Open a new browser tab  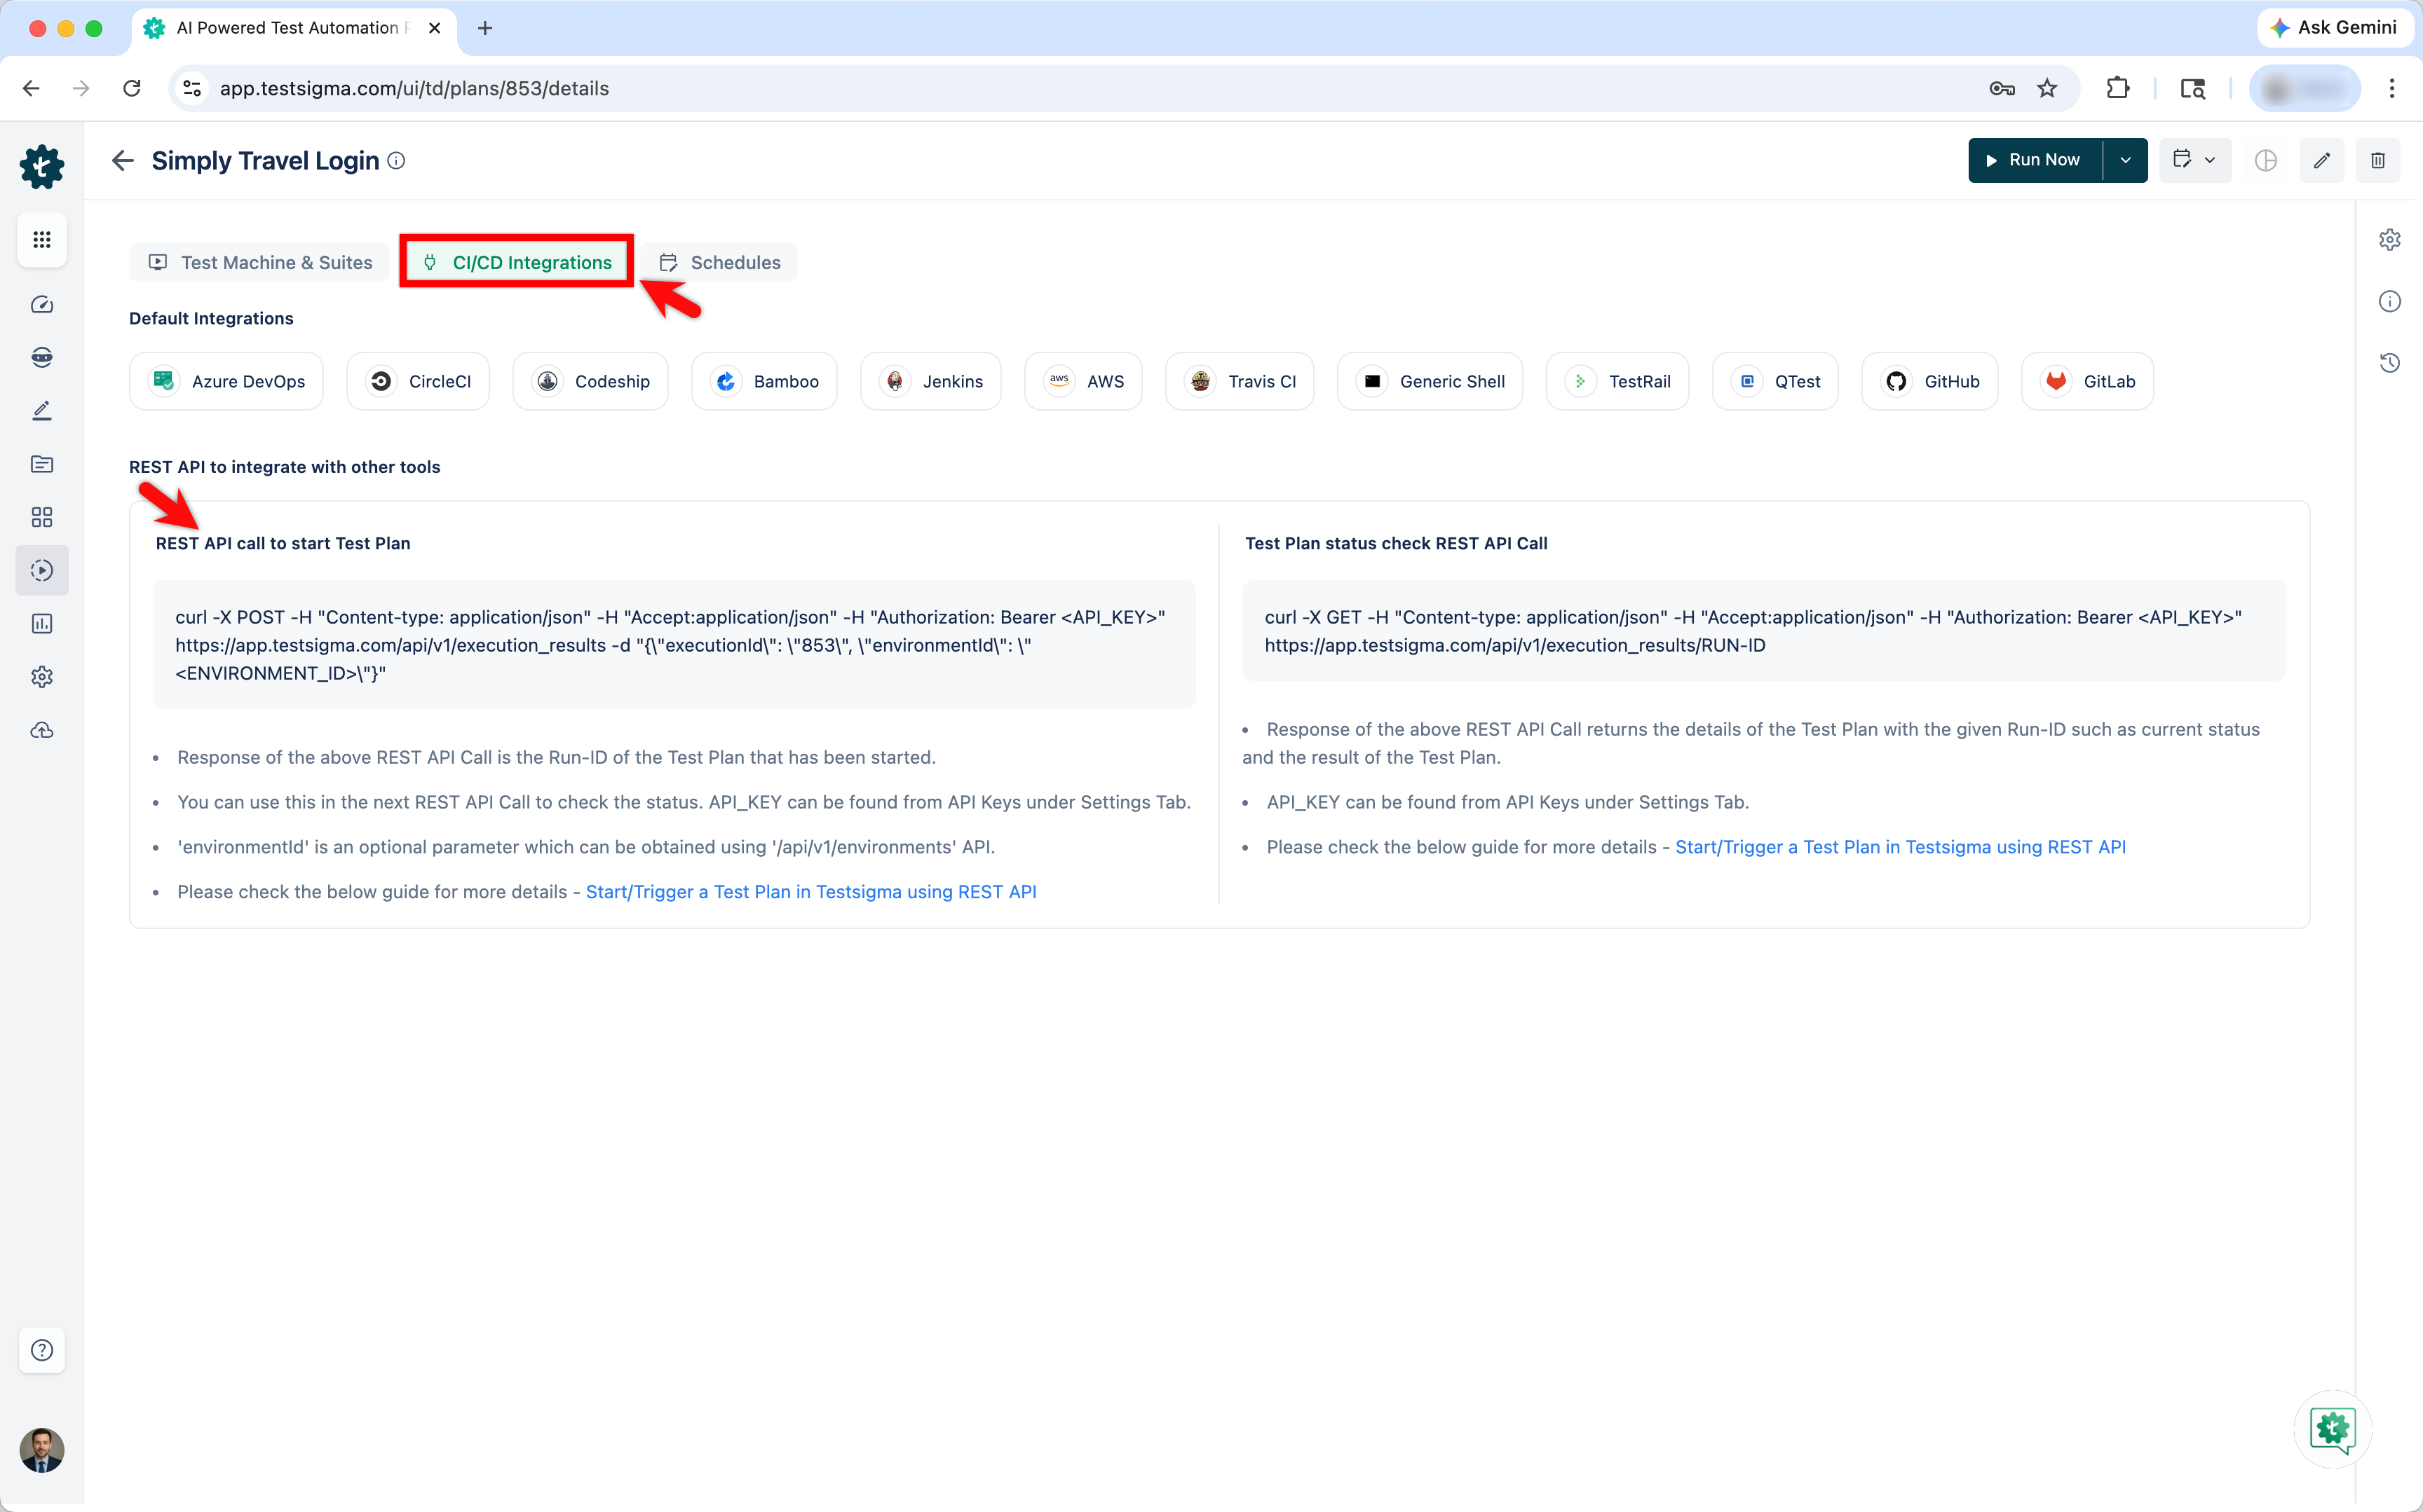485,28
